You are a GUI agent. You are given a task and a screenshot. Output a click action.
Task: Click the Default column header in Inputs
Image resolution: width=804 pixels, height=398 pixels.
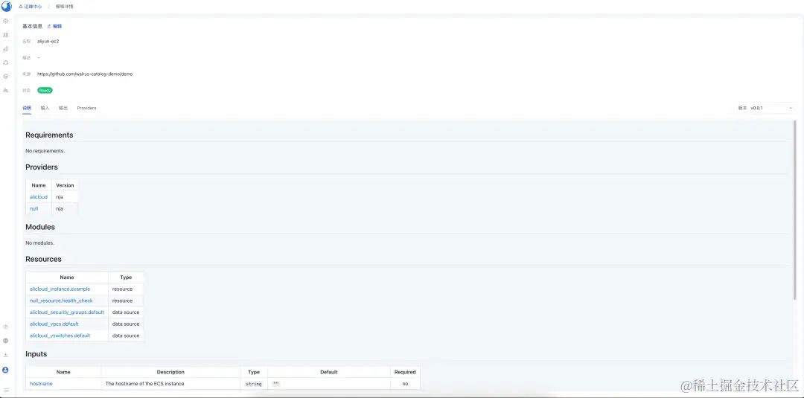tap(329, 372)
